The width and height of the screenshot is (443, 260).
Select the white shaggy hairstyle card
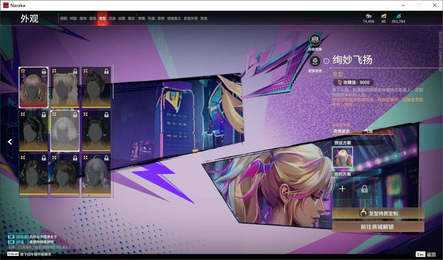65,131
